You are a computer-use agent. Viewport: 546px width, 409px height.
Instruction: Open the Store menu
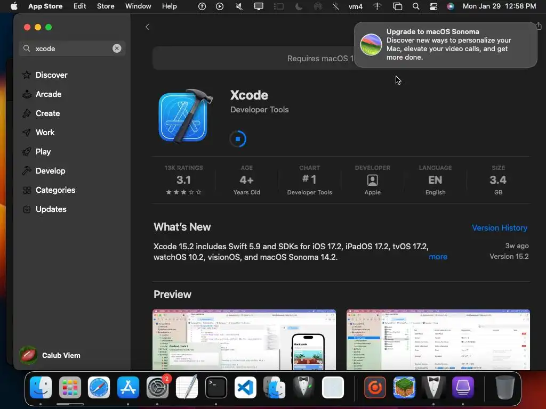click(x=106, y=6)
